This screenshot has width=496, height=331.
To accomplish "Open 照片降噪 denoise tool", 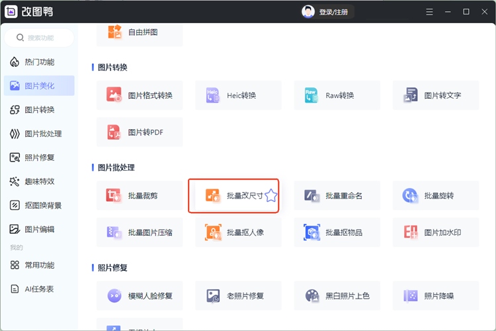I will coord(436,295).
